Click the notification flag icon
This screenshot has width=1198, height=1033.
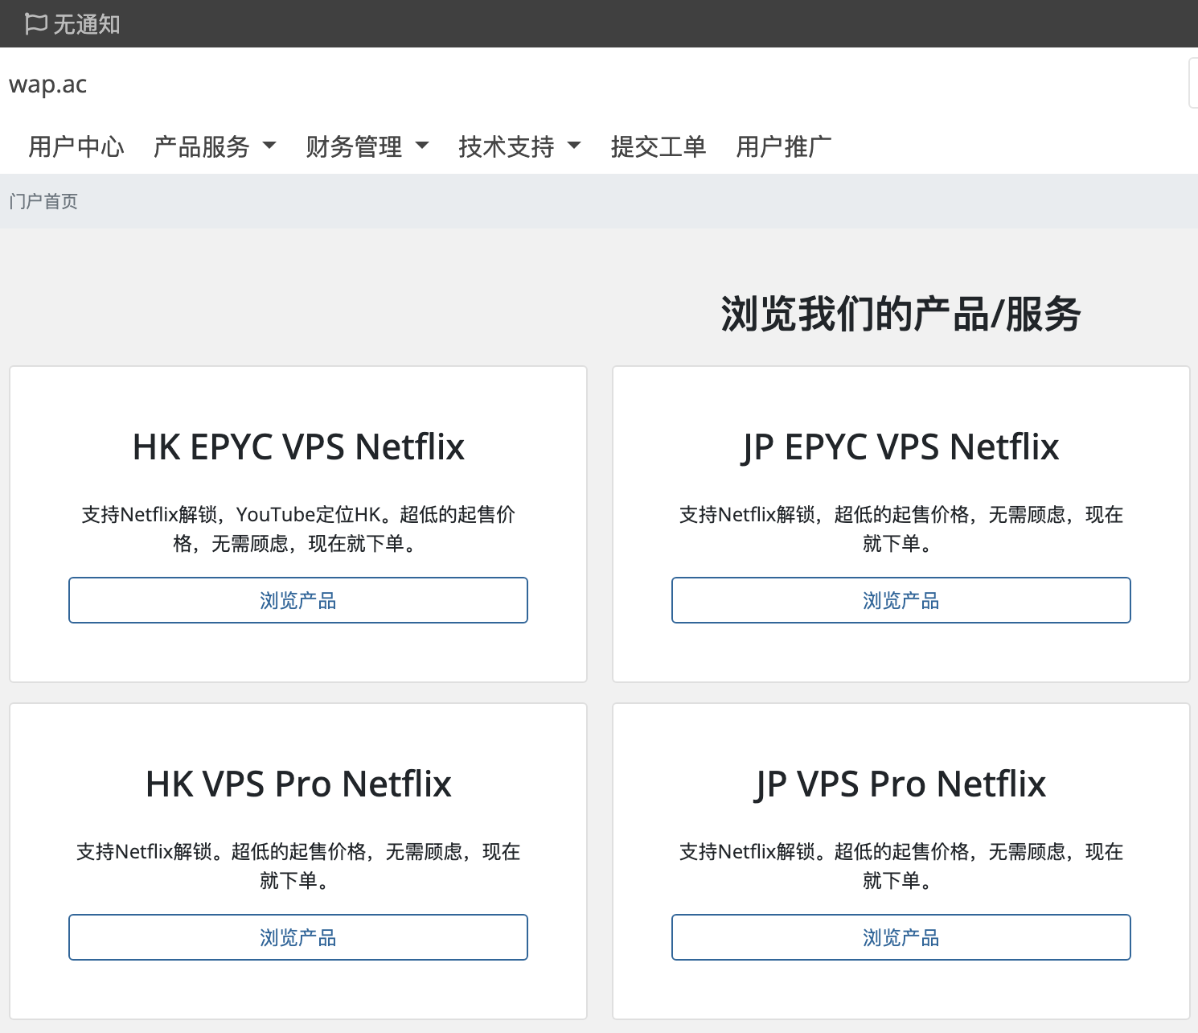coord(36,24)
